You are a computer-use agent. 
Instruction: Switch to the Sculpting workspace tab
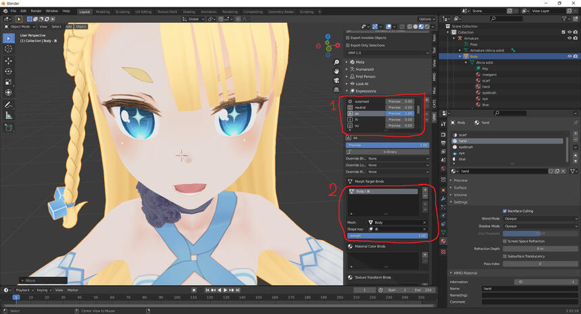point(122,12)
